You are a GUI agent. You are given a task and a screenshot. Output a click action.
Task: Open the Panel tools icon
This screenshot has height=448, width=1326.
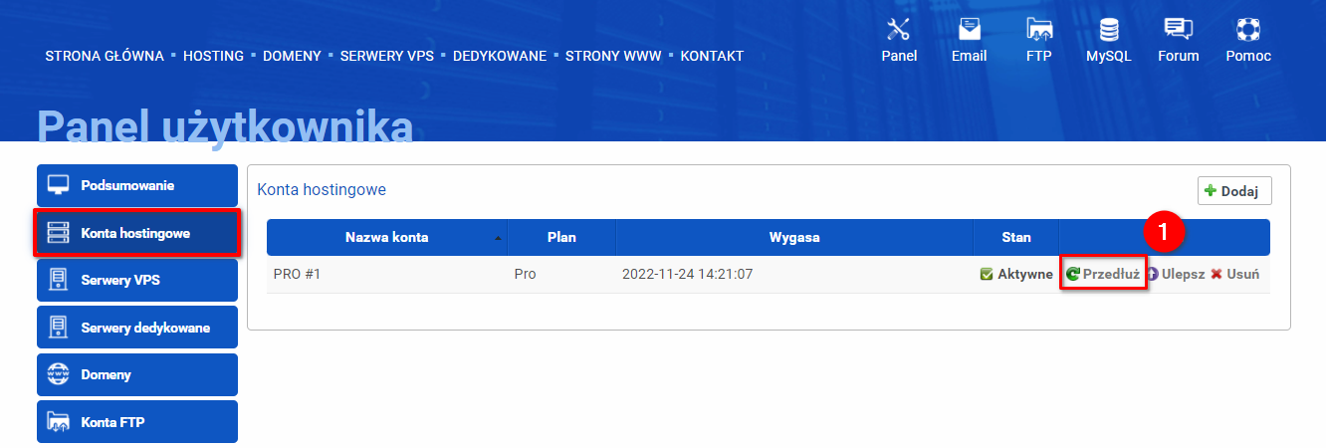(899, 29)
